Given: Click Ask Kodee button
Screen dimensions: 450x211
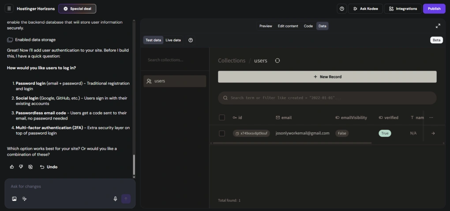Looking at the screenshot, I should point(365,9).
